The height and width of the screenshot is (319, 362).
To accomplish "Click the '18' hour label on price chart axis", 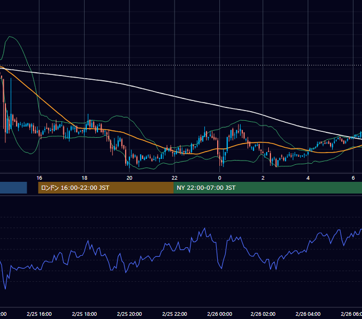I will coord(85,178).
